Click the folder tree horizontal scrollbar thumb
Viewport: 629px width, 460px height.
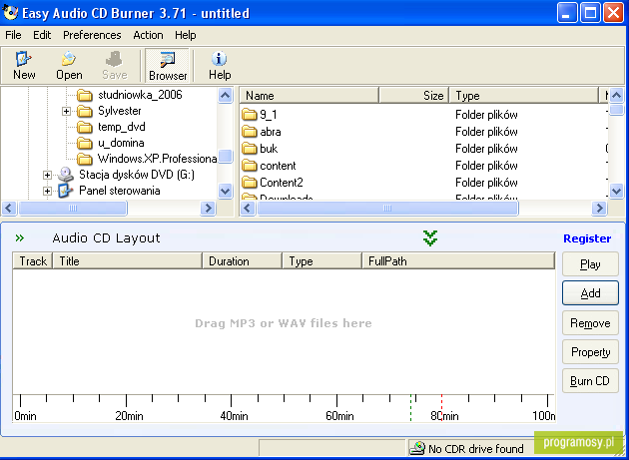(x=73, y=209)
